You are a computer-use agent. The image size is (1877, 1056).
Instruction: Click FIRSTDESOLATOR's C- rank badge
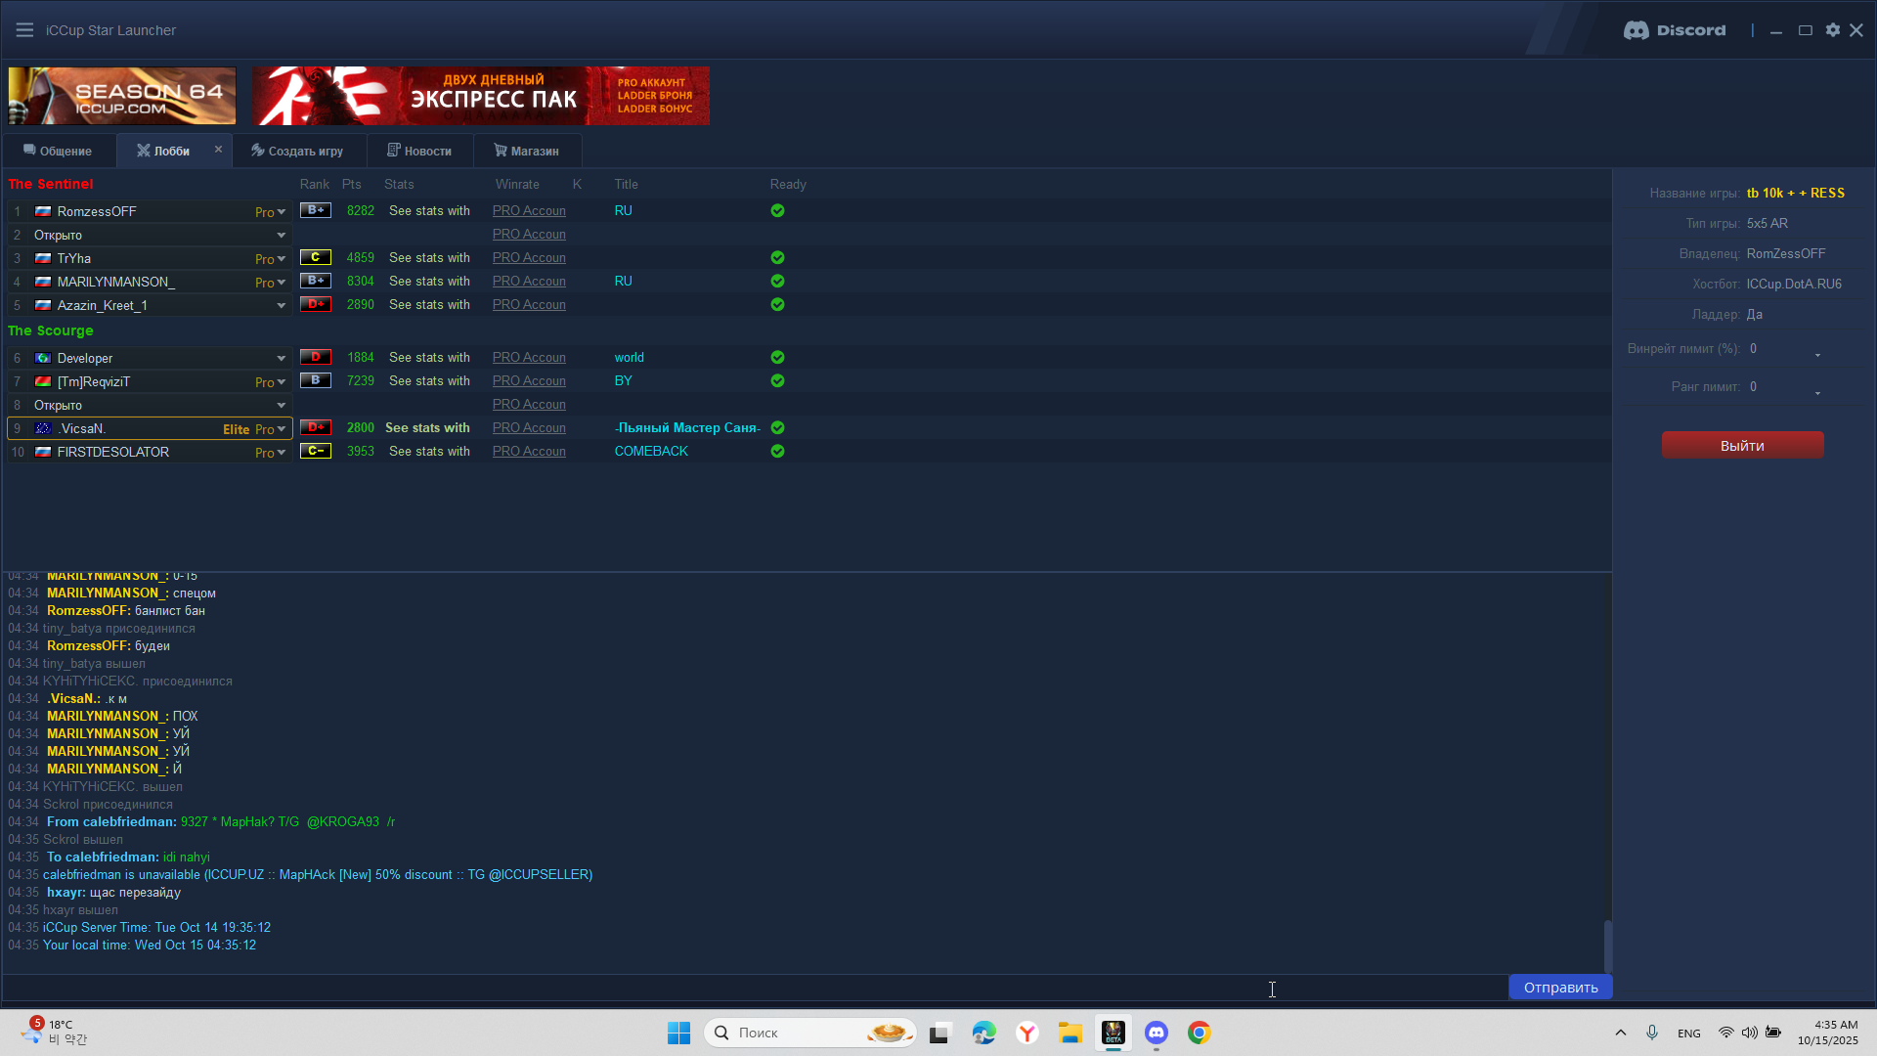(315, 451)
